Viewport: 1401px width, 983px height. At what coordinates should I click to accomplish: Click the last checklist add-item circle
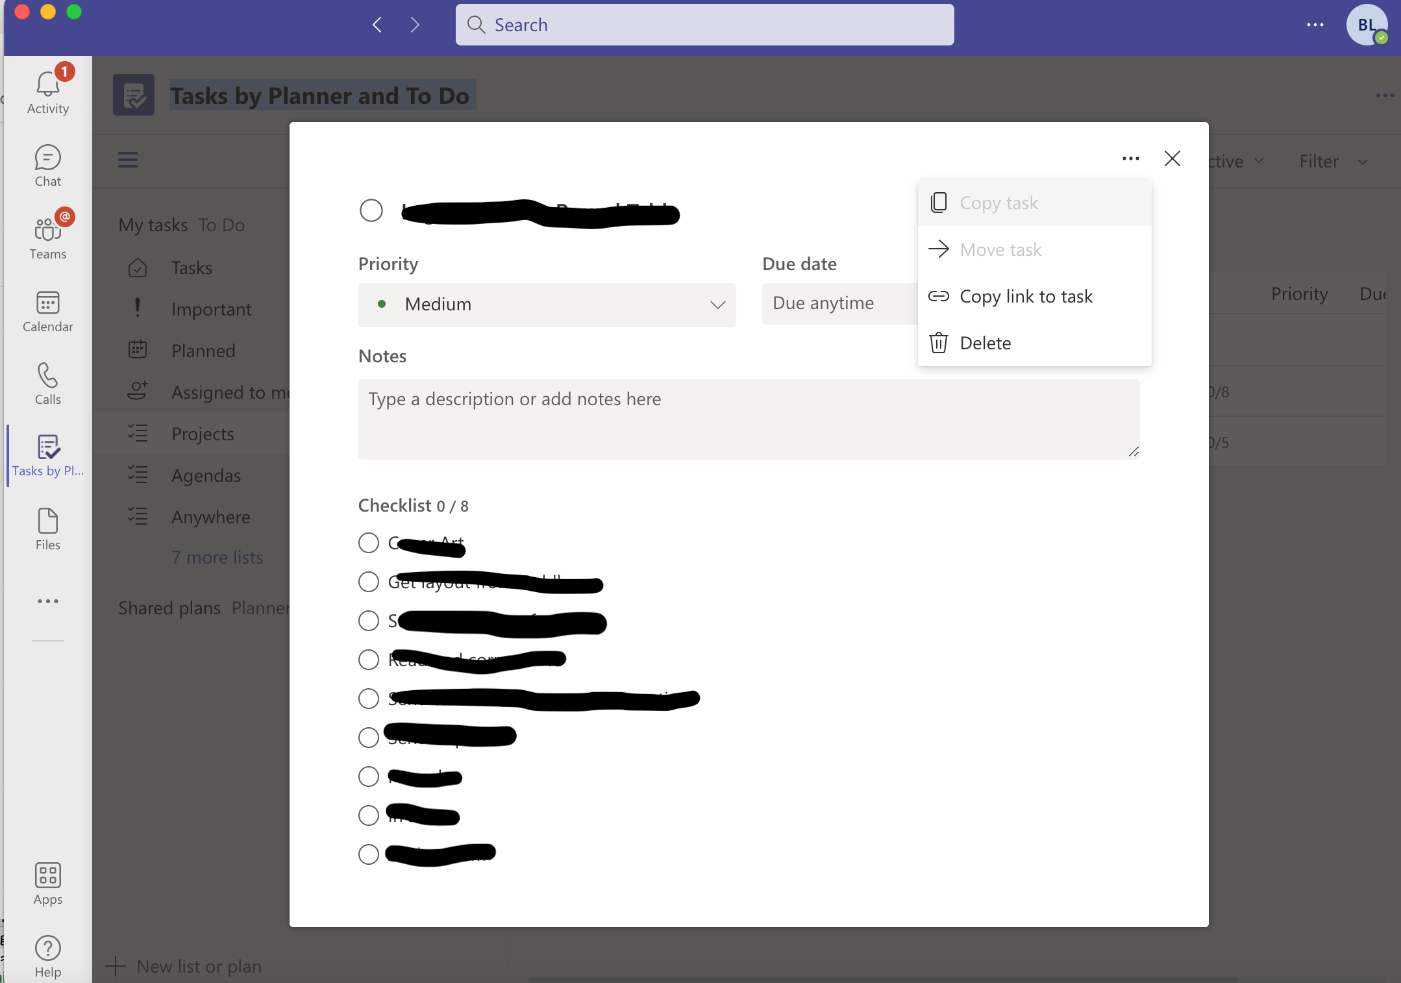point(369,854)
